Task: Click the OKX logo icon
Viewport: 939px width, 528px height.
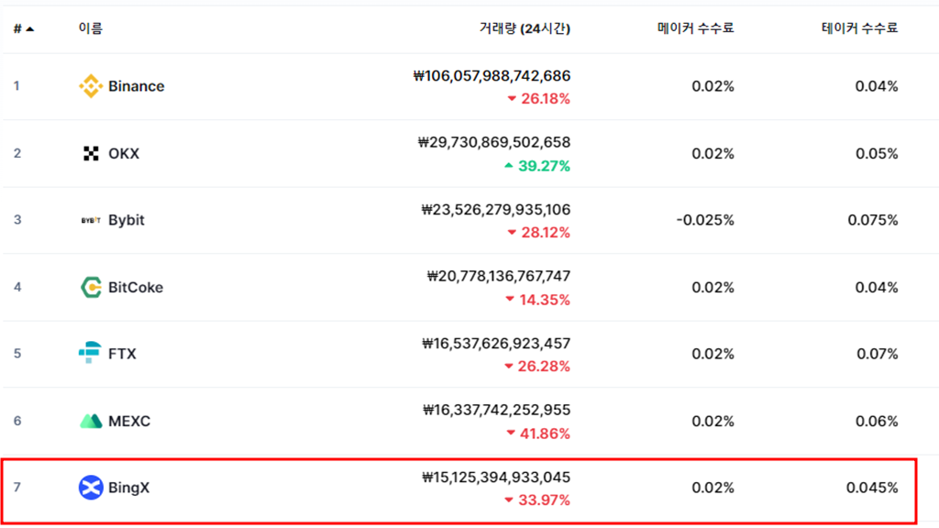Action: [91, 154]
